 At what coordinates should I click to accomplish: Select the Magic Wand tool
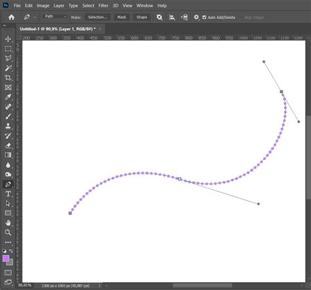click(8, 68)
